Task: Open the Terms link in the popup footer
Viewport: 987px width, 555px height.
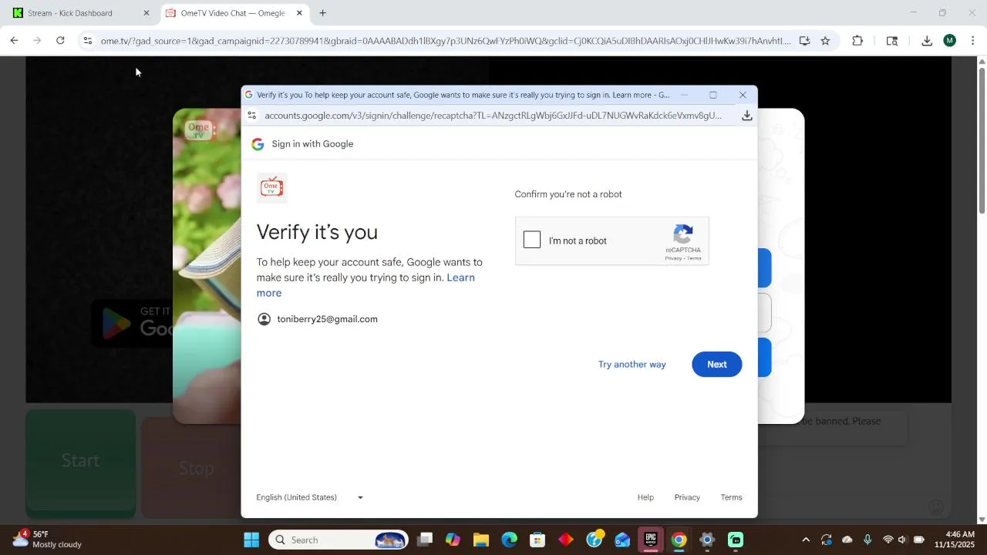Action: 731,498
